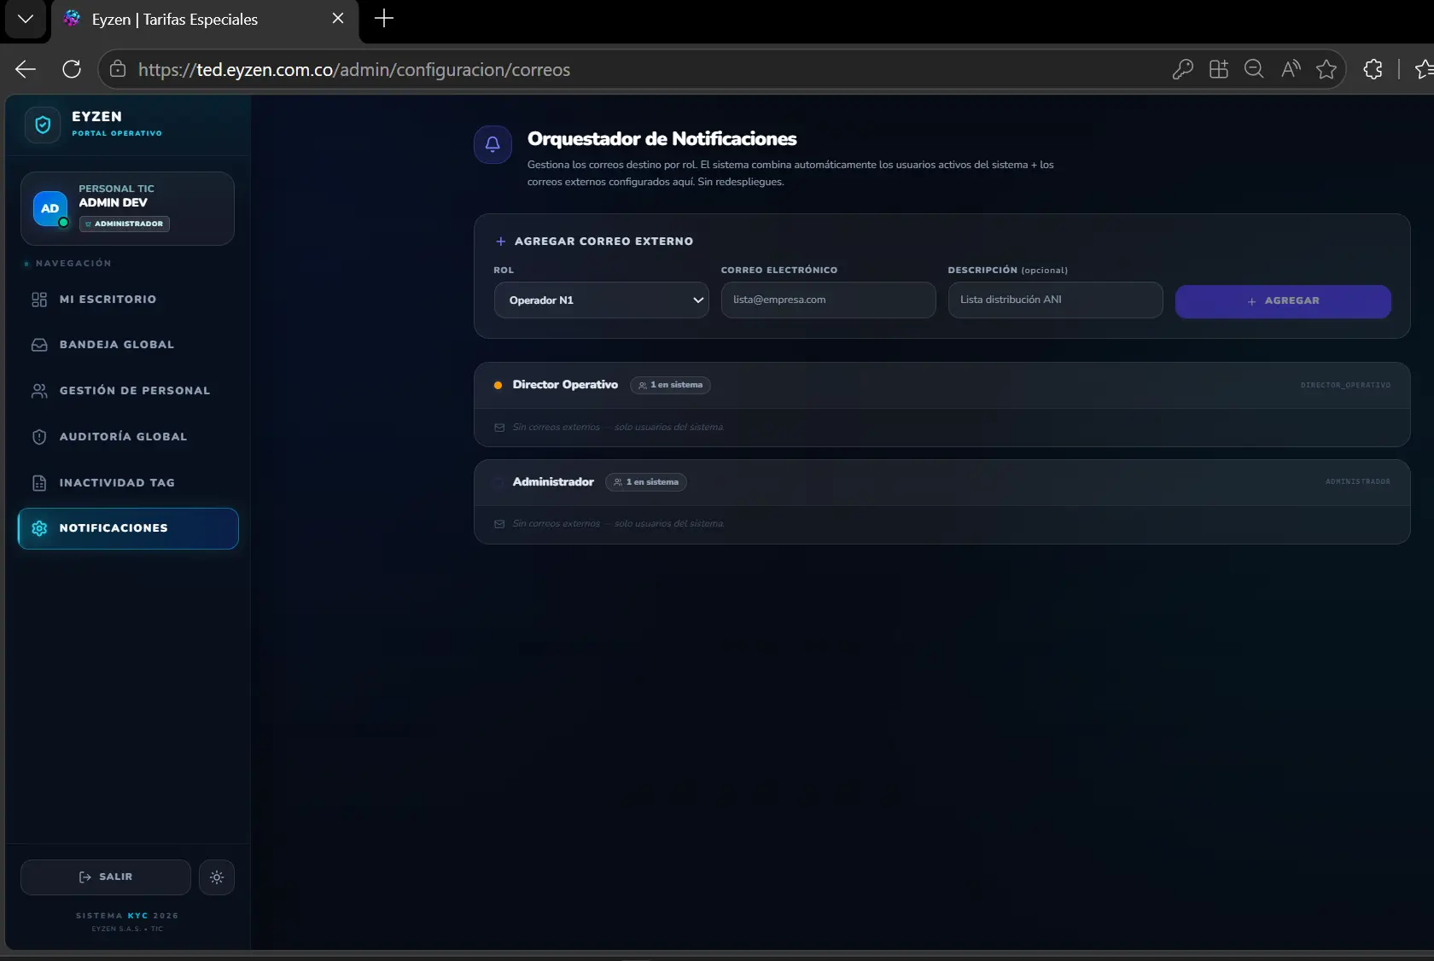
Task: Click mail icon in Director Operativo card
Action: pyautogui.click(x=499, y=428)
